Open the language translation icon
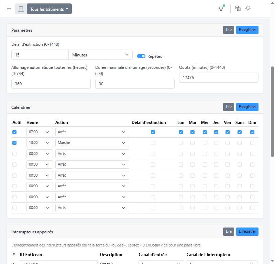 [238, 8]
